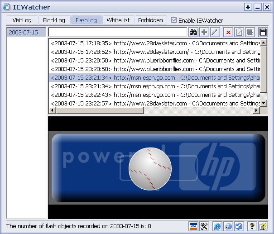Viewport: 274px width, 234px height.
Task: Click the down-arrow button in the title bar
Action: click(248, 7)
